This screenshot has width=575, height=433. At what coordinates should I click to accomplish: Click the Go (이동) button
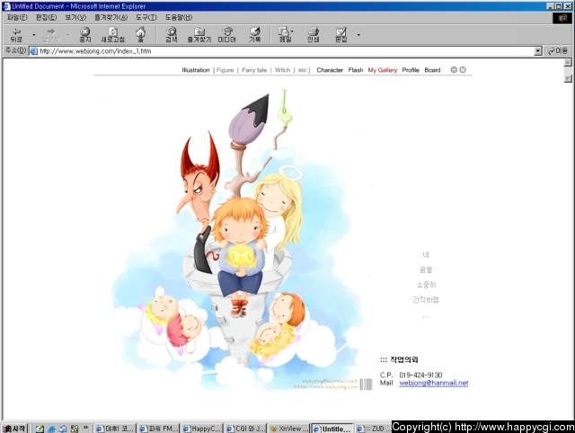(558, 51)
